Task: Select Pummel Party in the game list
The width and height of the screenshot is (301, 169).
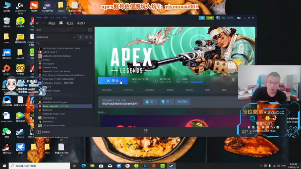Action: (50, 68)
